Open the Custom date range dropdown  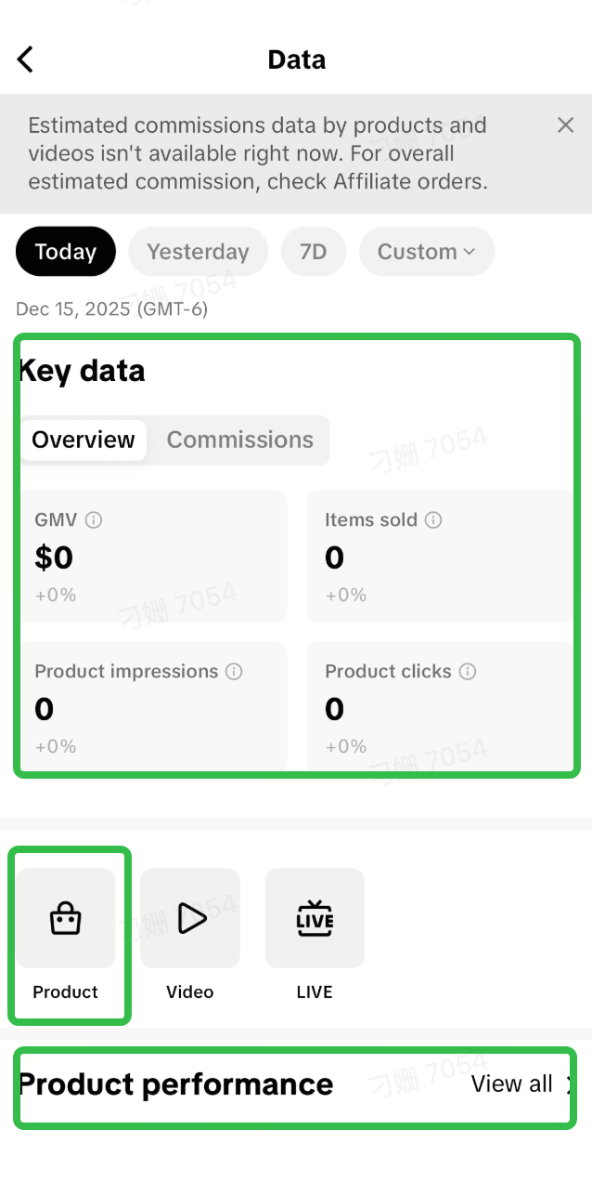[x=426, y=252]
